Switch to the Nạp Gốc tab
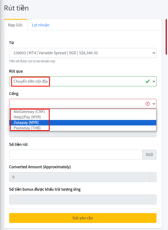 click(x=16, y=25)
